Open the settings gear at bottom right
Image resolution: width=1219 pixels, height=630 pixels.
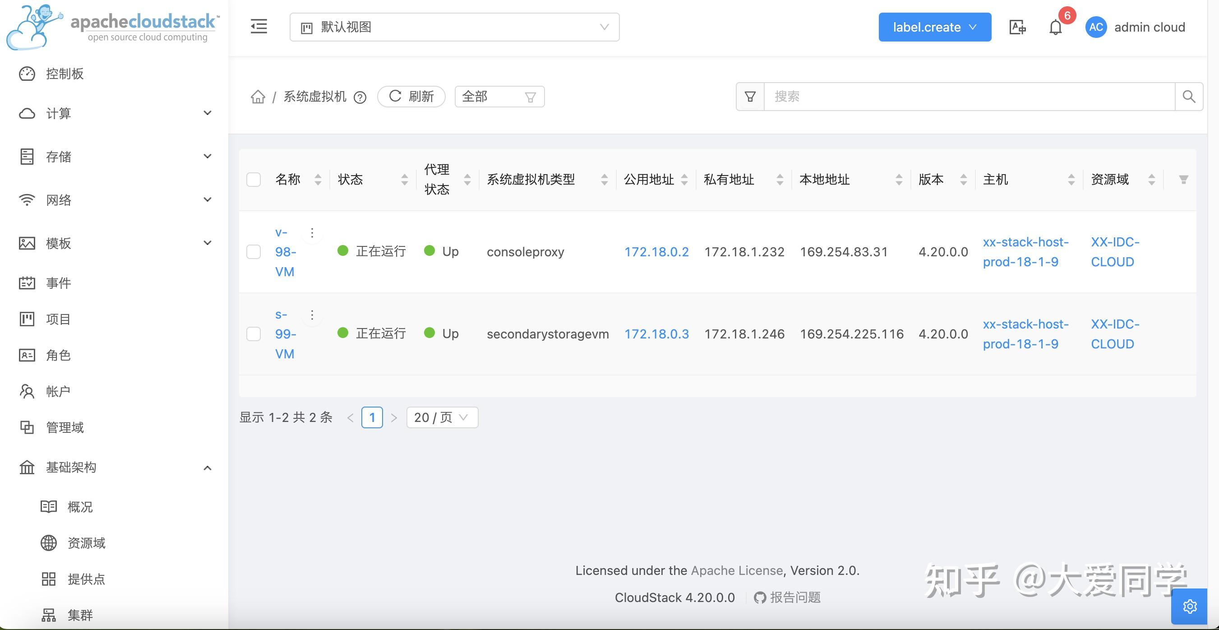pyautogui.click(x=1190, y=607)
